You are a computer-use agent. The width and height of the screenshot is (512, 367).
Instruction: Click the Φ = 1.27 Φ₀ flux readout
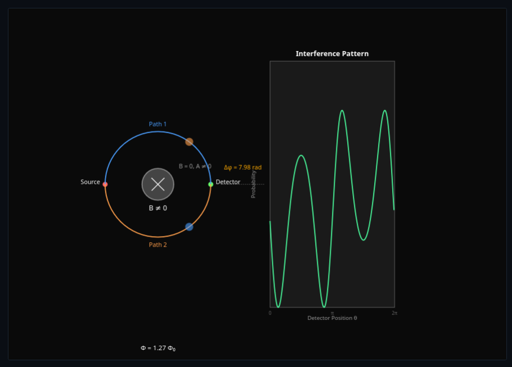[x=158, y=348]
